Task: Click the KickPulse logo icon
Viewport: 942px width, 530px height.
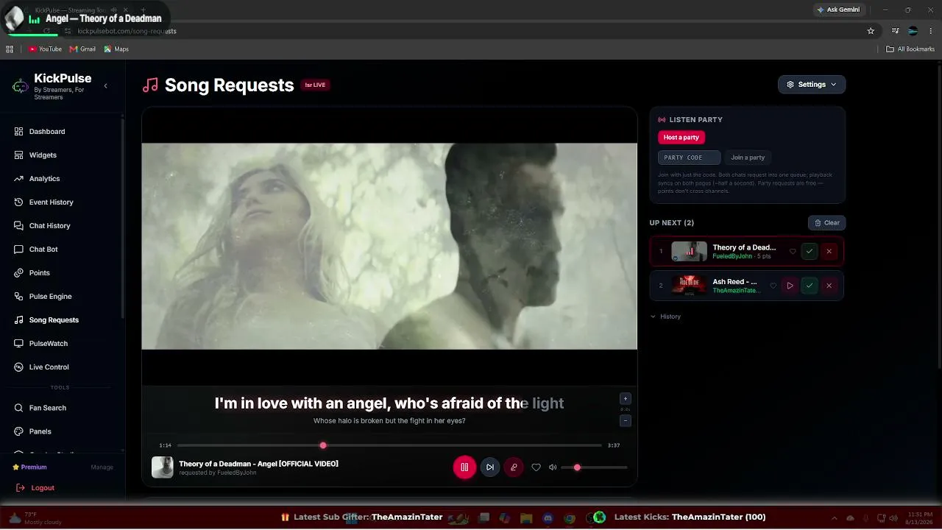Action: (21, 86)
